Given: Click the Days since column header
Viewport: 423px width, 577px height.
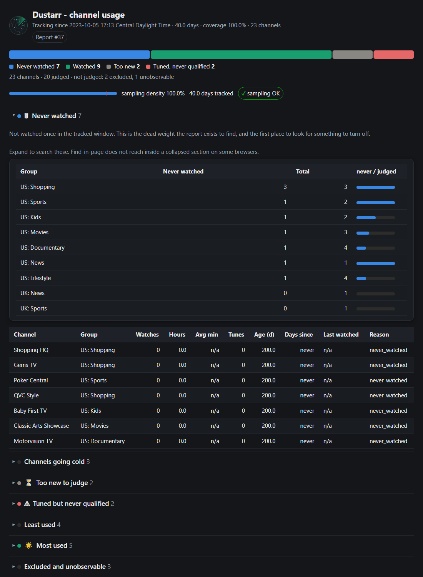Looking at the screenshot, I should (299, 335).
